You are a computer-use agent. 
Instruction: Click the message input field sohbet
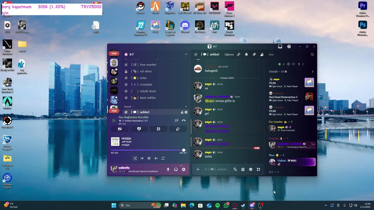coord(217,169)
